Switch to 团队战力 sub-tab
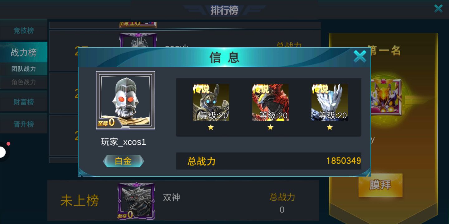This screenshot has height=224, width=449. (x=24, y=69)
